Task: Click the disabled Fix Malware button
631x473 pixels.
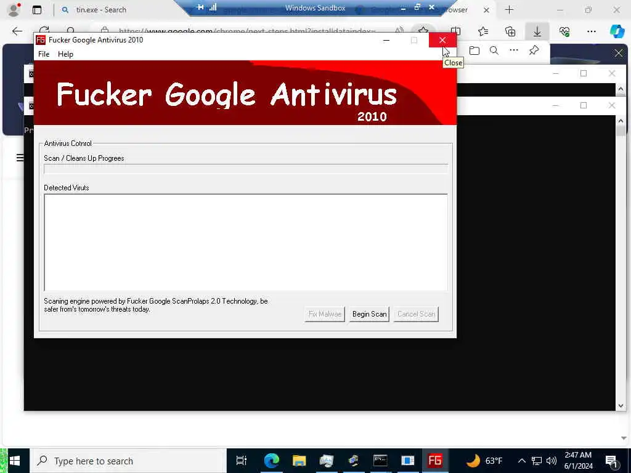Action: click(325, 314)
